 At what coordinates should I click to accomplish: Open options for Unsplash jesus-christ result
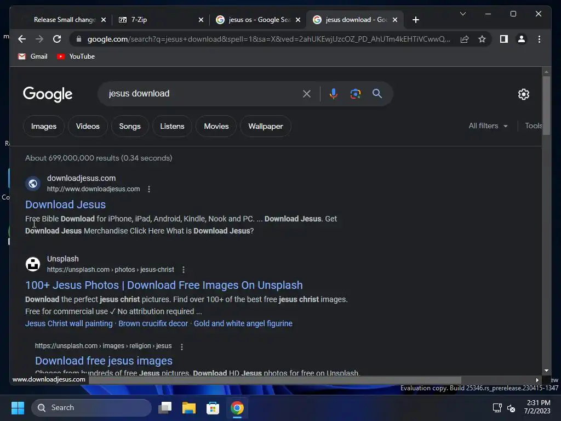pyautogui.click(x=183, y=270)
